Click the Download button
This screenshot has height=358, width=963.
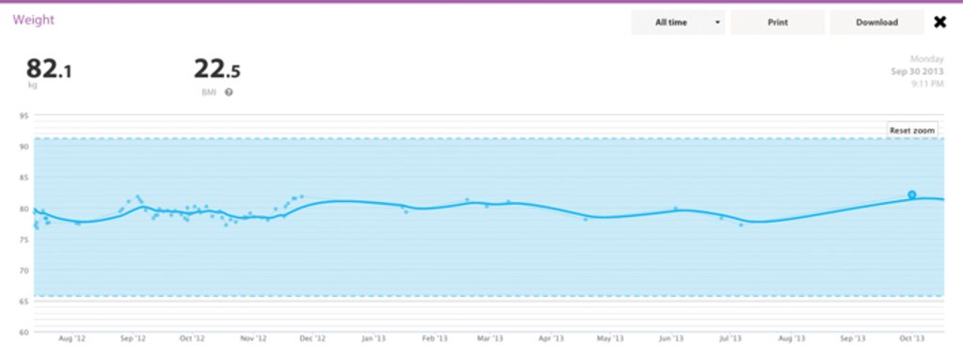pos(876,23)
